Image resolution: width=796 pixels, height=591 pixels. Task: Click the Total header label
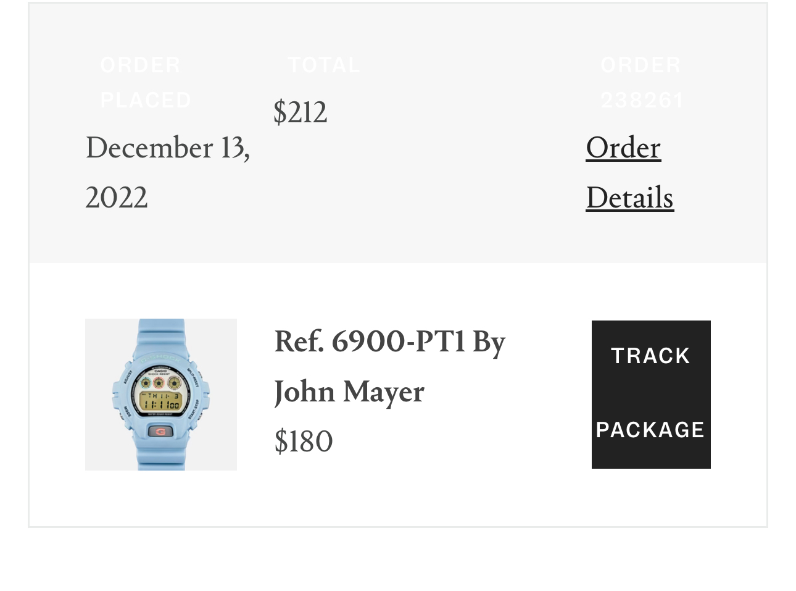324,65
